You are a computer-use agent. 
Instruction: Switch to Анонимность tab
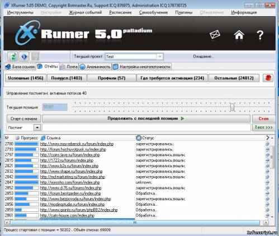coord(95,67)
